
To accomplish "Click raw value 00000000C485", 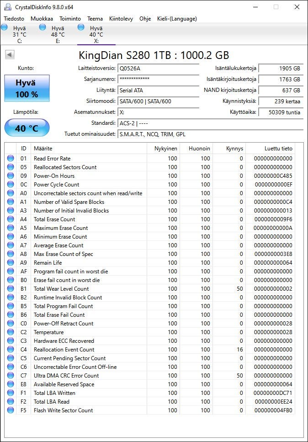I will click(x=273, y=176).
